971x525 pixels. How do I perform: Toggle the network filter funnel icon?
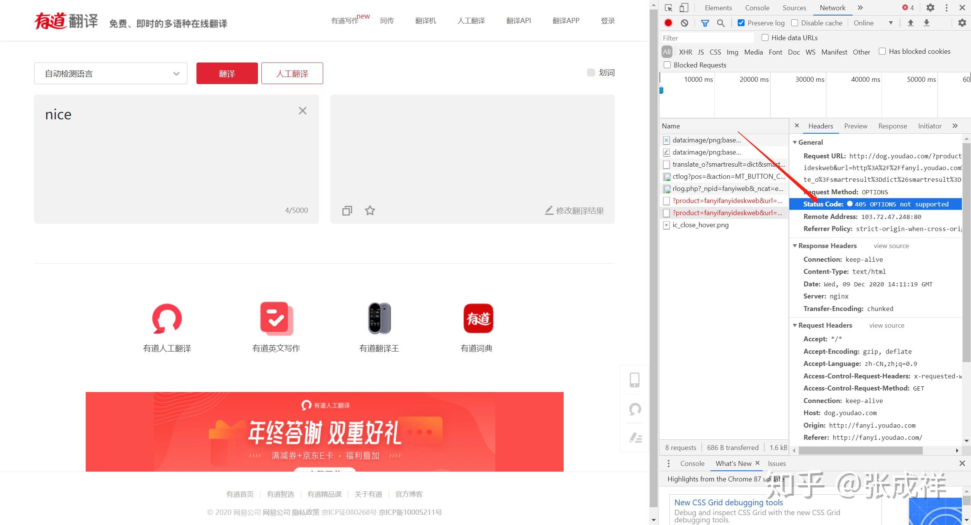(x=705, y=23)
